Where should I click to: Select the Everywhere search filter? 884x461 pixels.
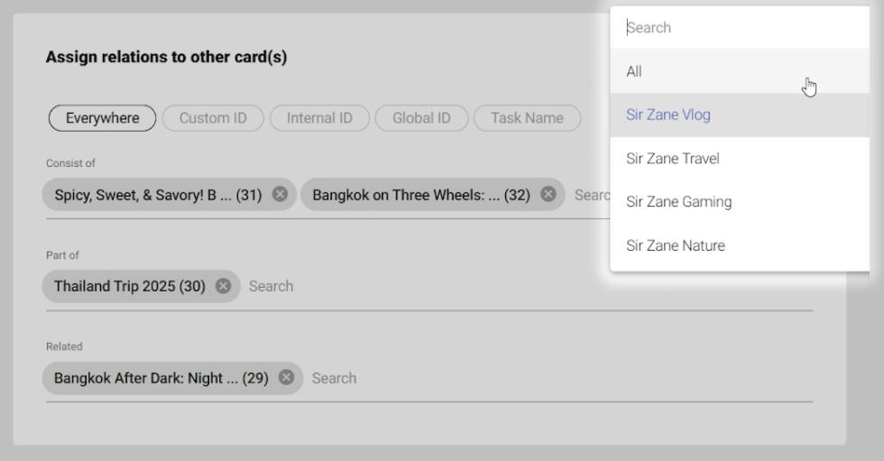click(x=102, y=117)
